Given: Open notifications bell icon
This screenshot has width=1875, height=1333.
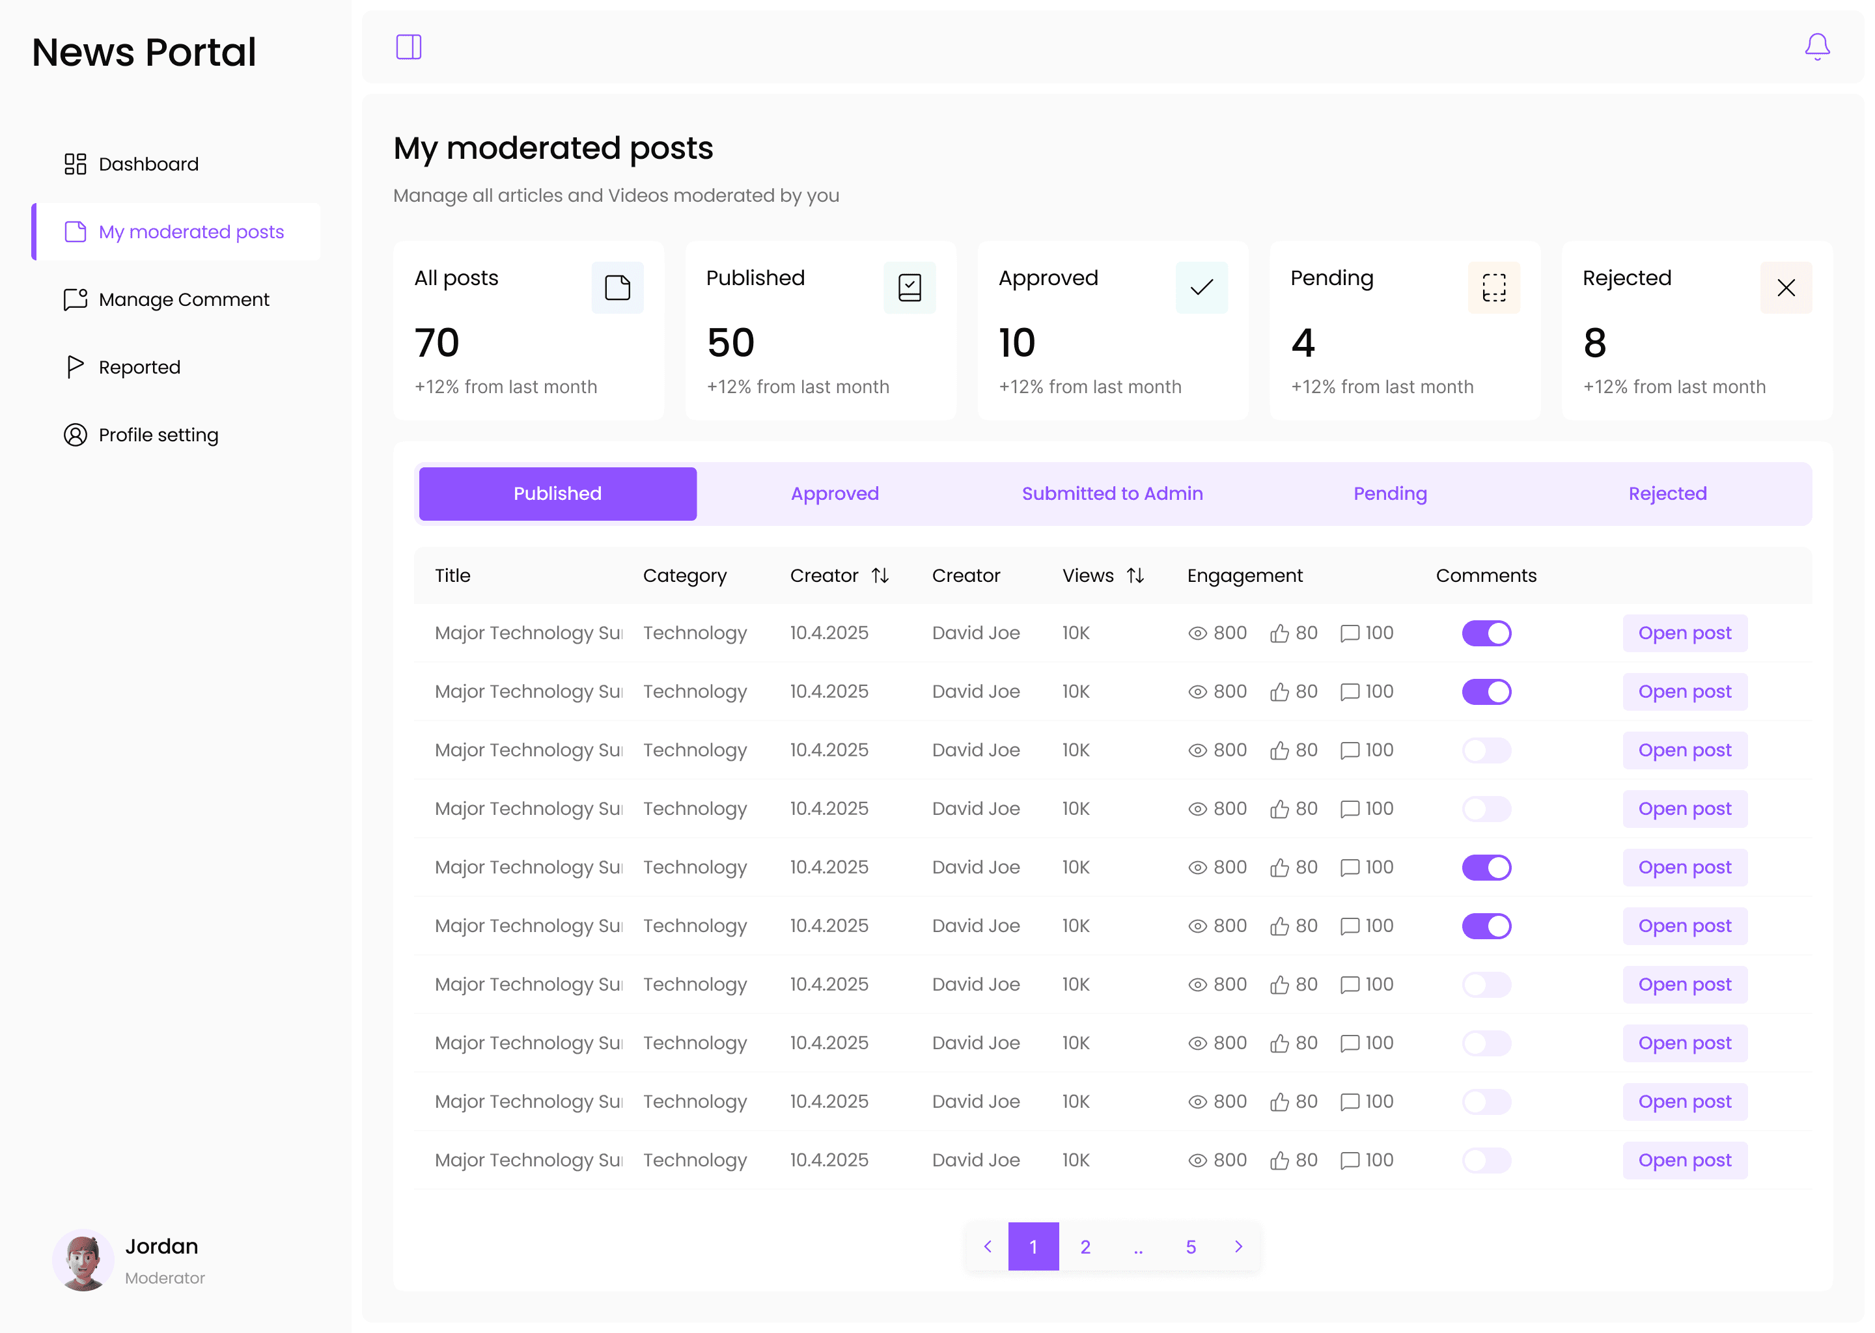Looking at the screenshot, I should (1816, 47).
